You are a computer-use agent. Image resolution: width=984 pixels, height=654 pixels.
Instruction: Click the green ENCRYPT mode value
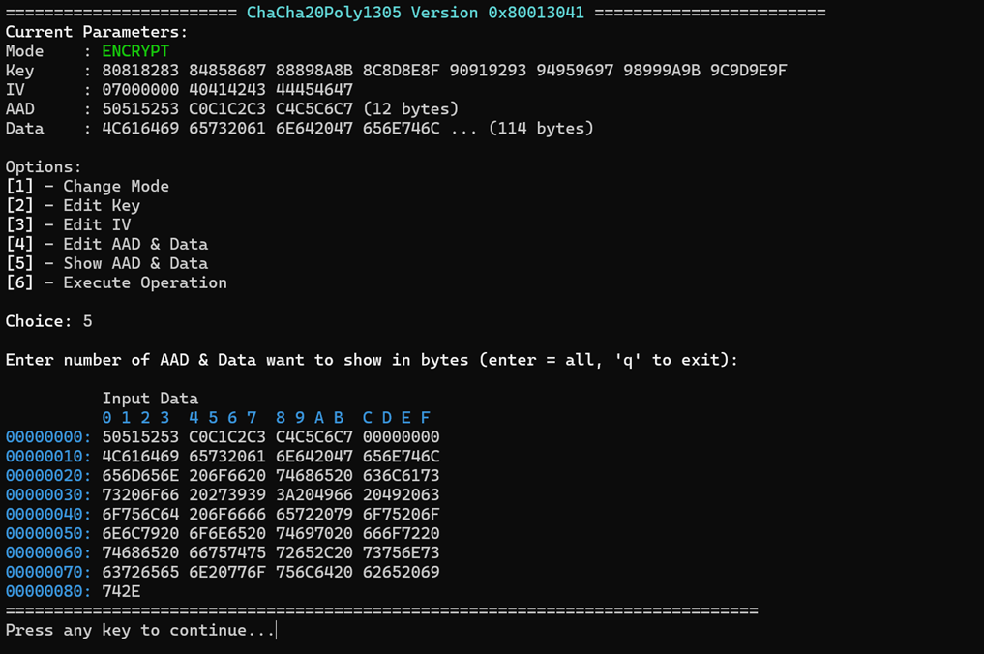click(135, 51)
